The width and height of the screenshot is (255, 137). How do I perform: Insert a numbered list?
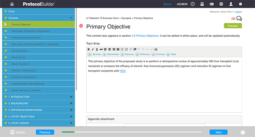point(126,49)
